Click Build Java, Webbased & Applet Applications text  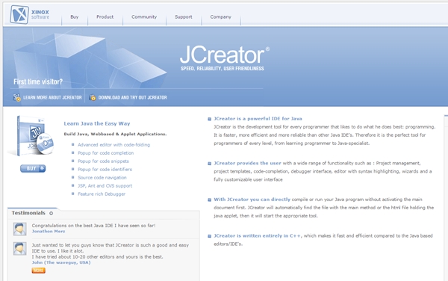pos(115,134)
